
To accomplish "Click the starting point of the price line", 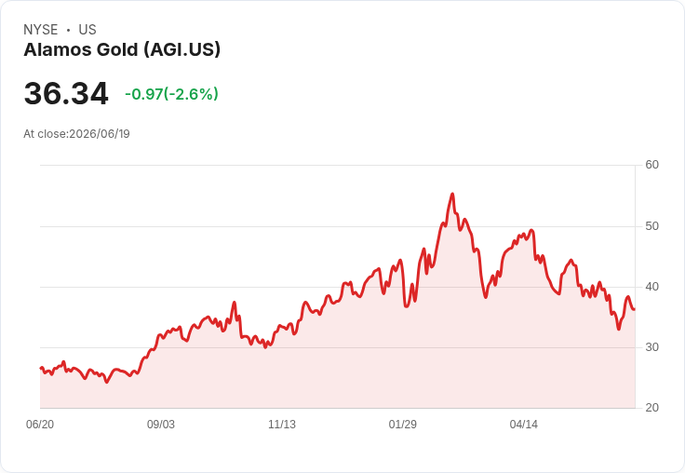I will pyautogui.click(x=41, y=368).
